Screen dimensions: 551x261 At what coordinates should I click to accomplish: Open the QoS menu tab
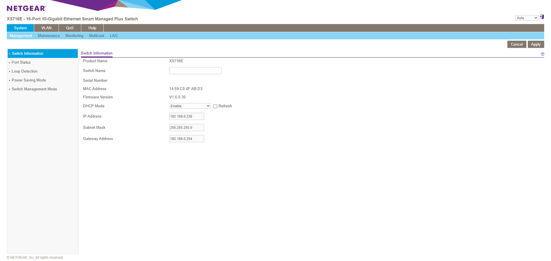point(70,28)
